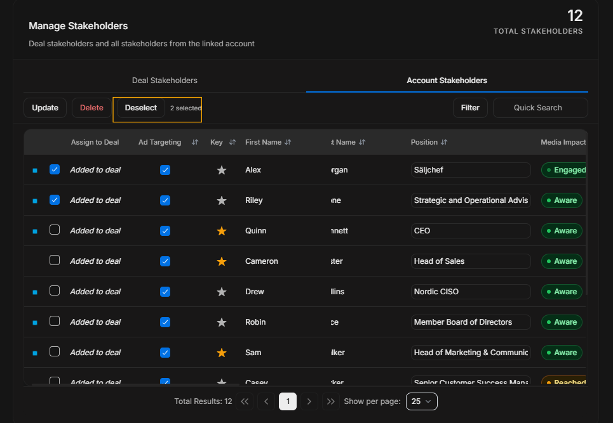Viewport: 613px width, 423px height.
Task: Click blue indicator square in Drew row
Action: (35, 292)
